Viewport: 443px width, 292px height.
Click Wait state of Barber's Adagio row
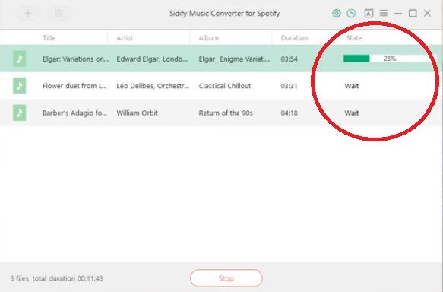click(x=352, y=113)
